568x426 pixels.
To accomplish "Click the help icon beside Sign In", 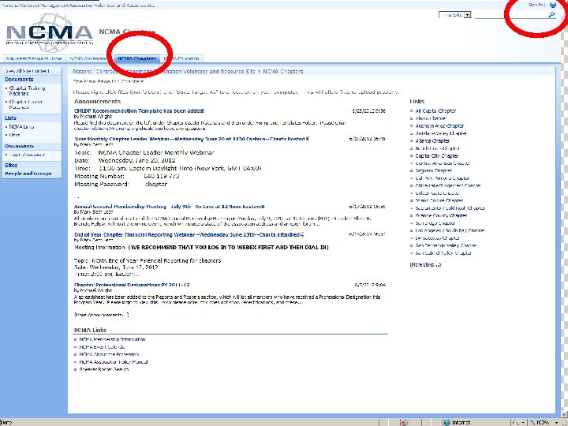I will click(x=553, y=5).
